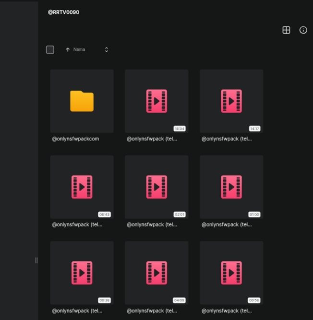Open the video with duration 02:01

[156, 187]
